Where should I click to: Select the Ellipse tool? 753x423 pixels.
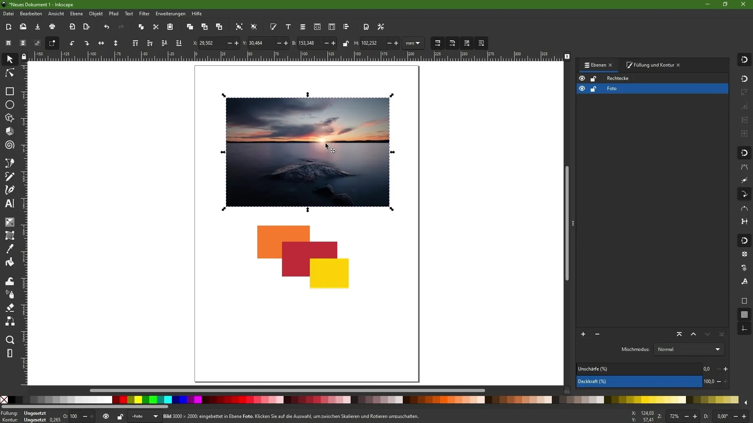9,105
